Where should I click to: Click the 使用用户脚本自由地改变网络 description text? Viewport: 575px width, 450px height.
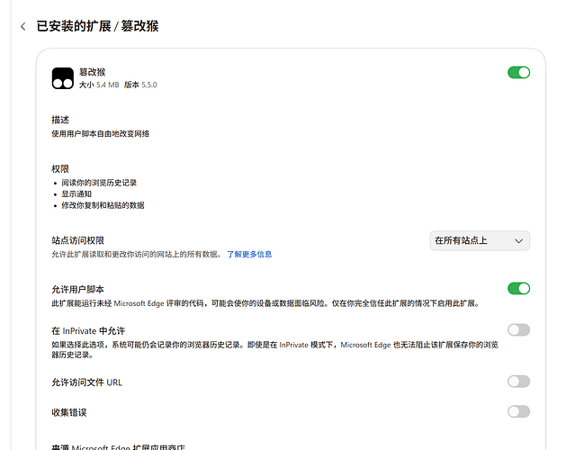101,134
